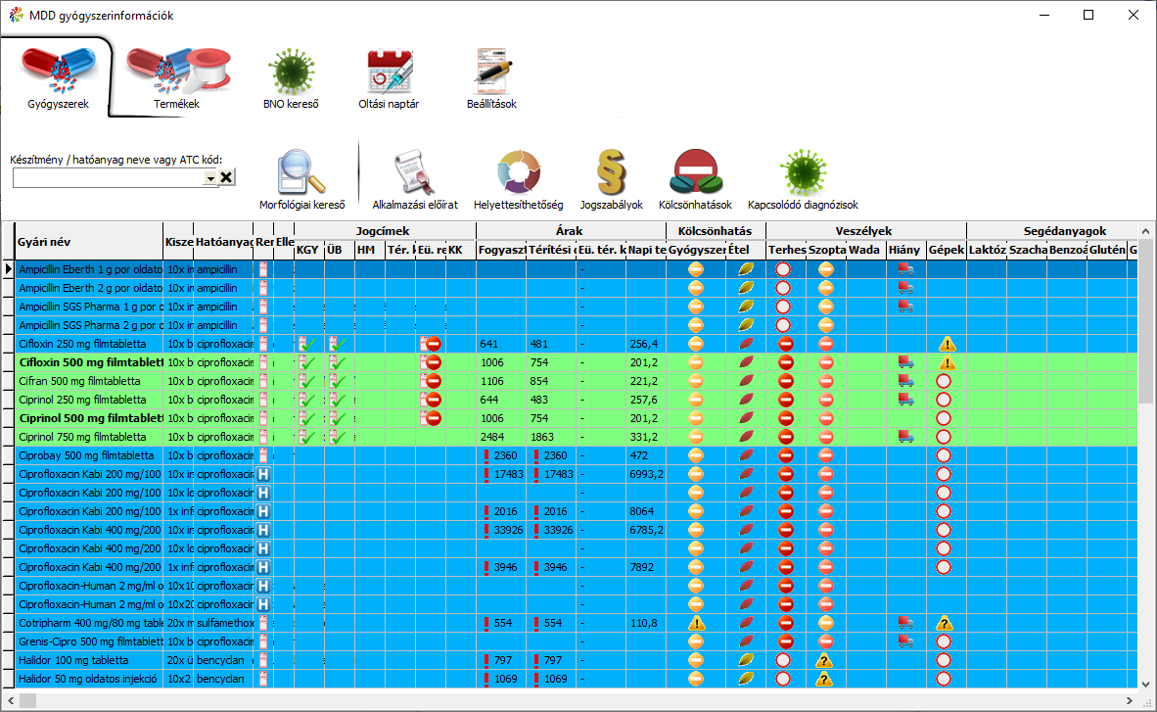This screenshot has height=712, width=1157.
Task: Open Helyettesíthetőség substitution view
Action: pyautogui.click(x=518, y=179)
